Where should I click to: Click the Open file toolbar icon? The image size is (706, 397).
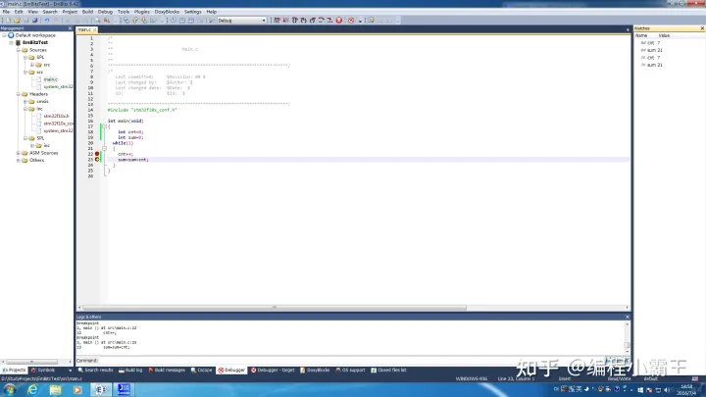(17, 21)
